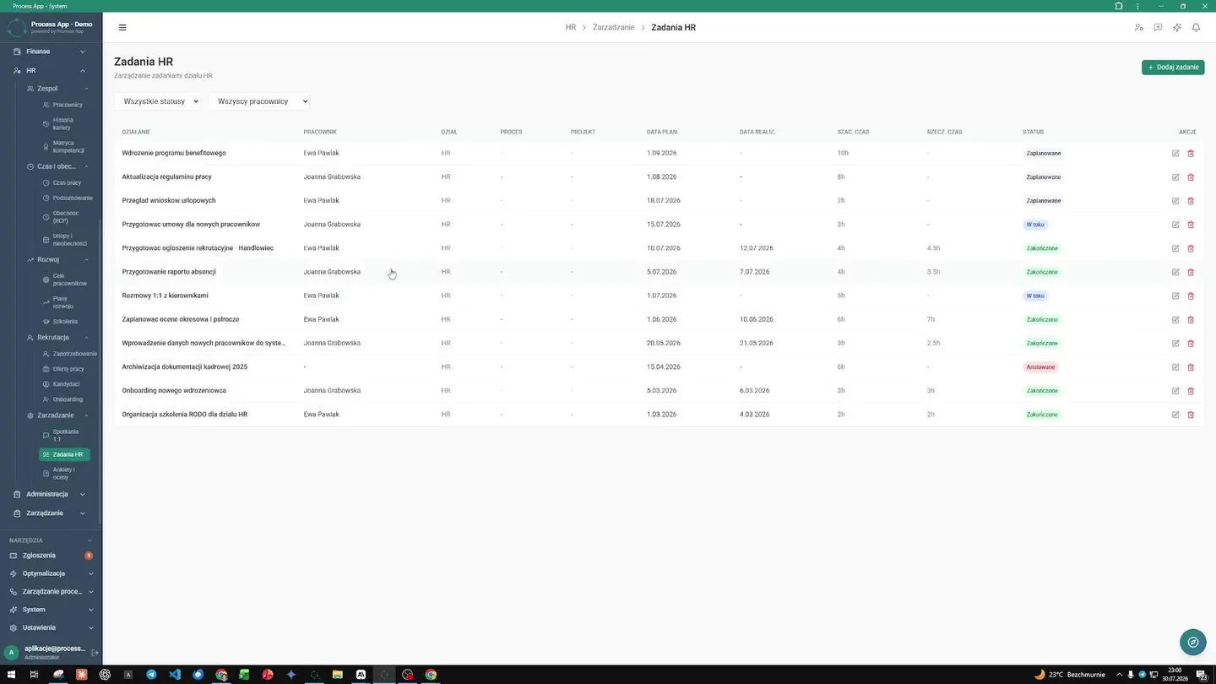Go to HR in the breadcrumb
This screenshot has width=1216, height=684.
pos(571,28)
